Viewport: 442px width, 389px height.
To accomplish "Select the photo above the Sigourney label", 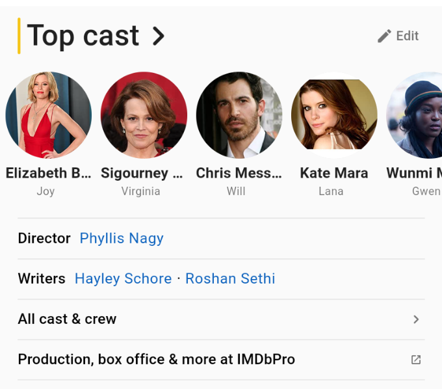I will coord(144,115).
